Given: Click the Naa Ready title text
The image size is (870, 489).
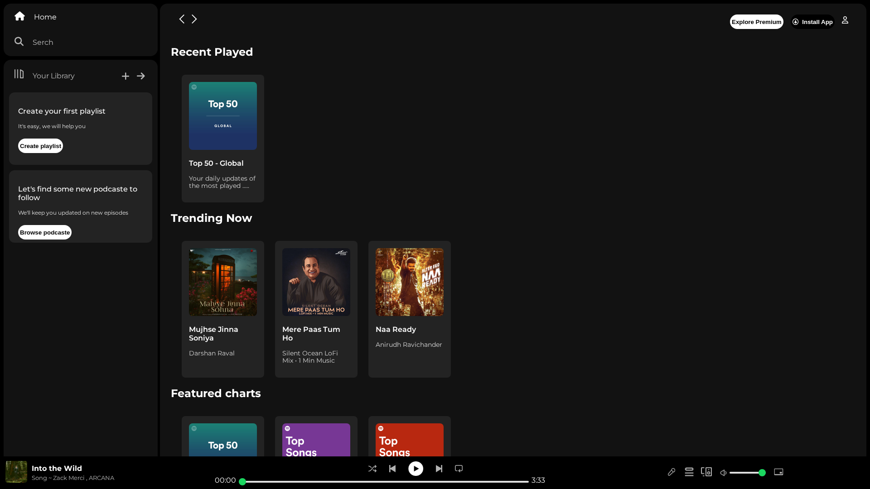Looking at the screenshot, I should click(396, 330).
